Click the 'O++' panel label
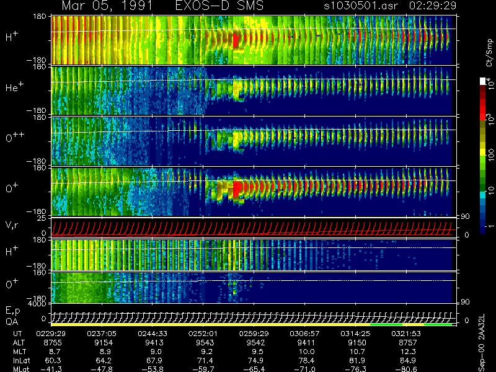 tap(15, 137)
